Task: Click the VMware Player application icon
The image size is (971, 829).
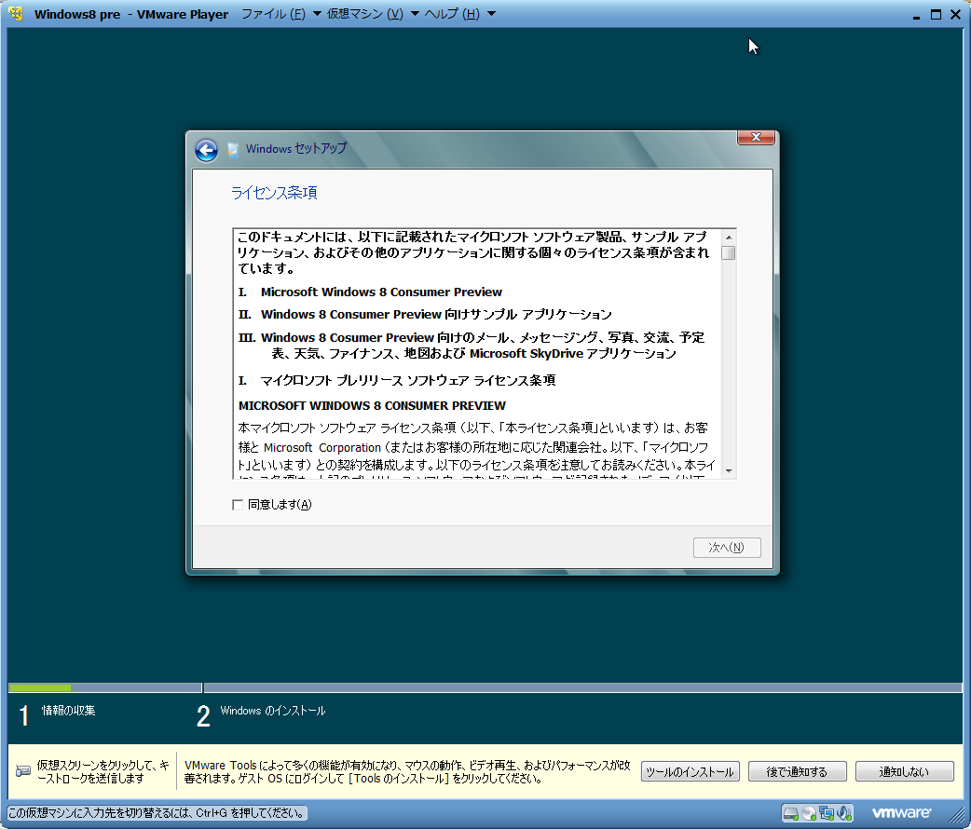Action: click(x=16, y=13)
